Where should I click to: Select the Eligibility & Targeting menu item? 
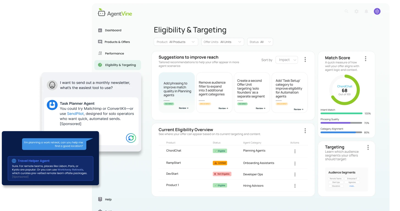pyautogui.click(x=117, y=65)
